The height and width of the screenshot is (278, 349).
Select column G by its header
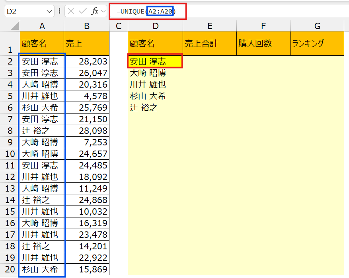(x=317, y=26)
